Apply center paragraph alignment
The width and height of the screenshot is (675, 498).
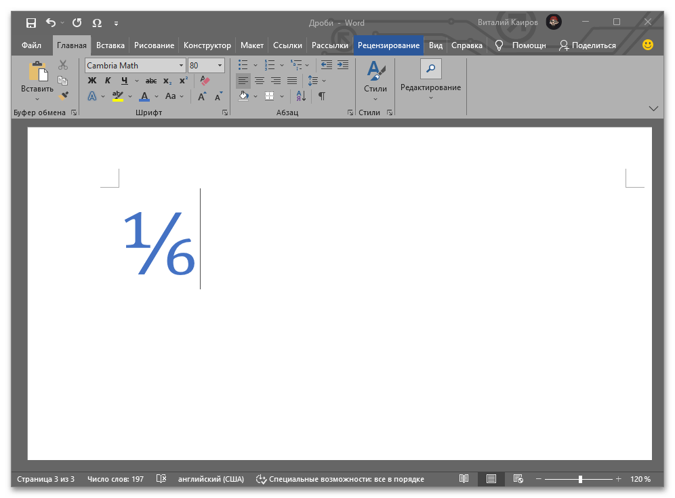tap(259, 81)
